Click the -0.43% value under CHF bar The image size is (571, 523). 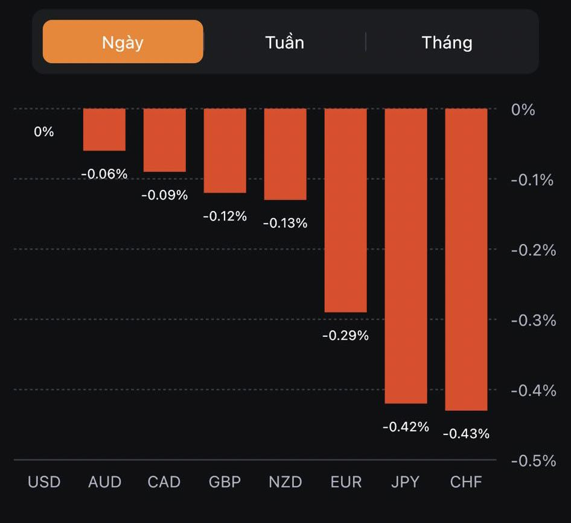click(466, 434)
